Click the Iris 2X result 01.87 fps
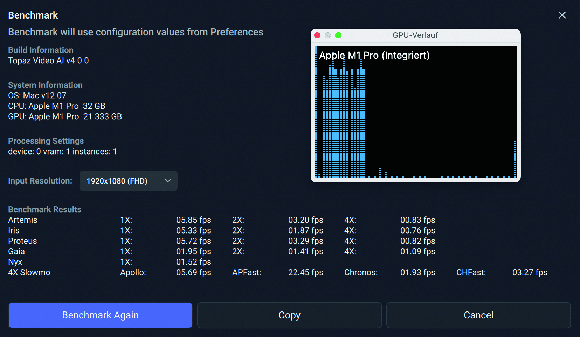 [305, 230]
